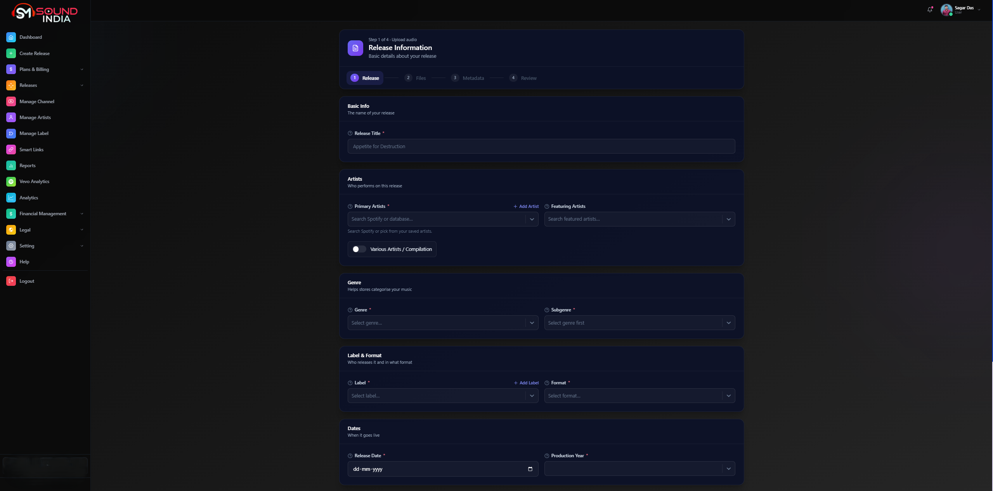
Task: Go to step 2 Files
Action: tap(415, 78)
